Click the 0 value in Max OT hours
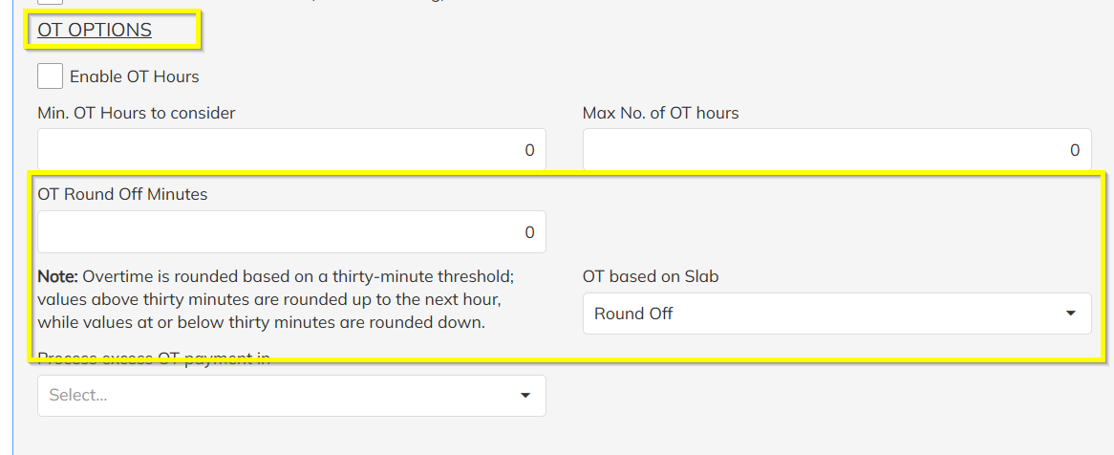This screenshot has height=455, width=1114. pos(1074,150)
